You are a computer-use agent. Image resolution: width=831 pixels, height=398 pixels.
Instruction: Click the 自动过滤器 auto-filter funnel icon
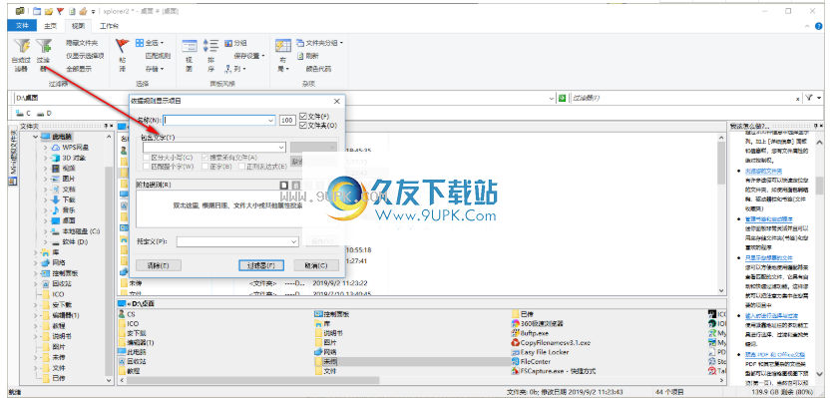pyautogui.click(x=21, y=46)
